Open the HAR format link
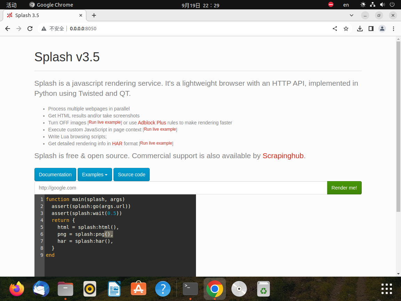 click(117, 144)
